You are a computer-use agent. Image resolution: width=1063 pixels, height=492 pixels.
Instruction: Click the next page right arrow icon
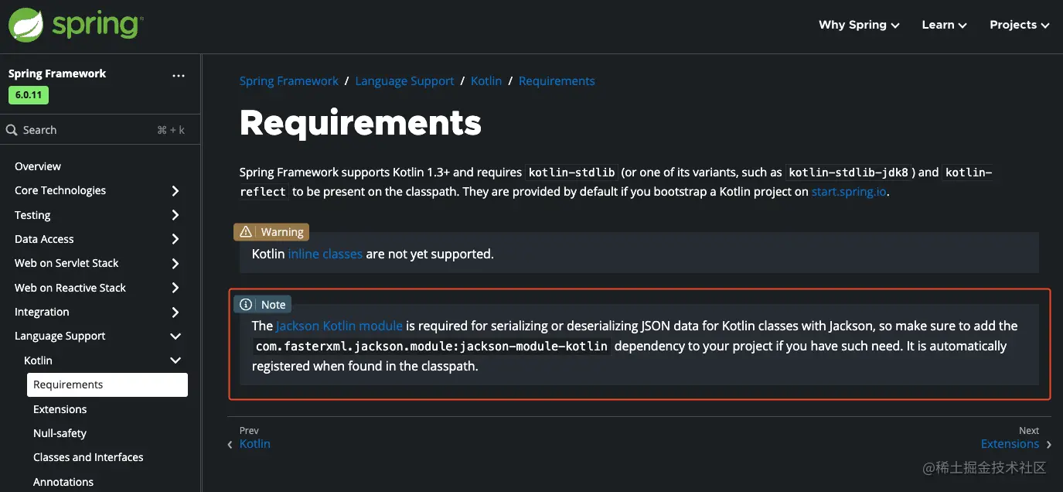pos(1049,445)
